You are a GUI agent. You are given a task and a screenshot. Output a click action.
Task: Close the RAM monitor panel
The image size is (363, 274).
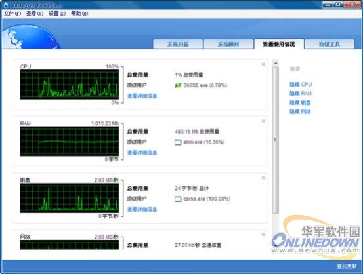[263, 121]
